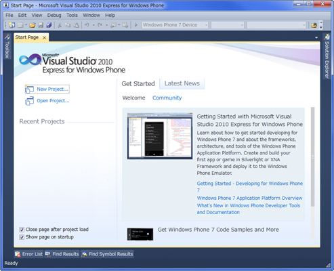Click the Open File folder toolbar icon
This screenshot has height=271, width=334.
(33, 25)
